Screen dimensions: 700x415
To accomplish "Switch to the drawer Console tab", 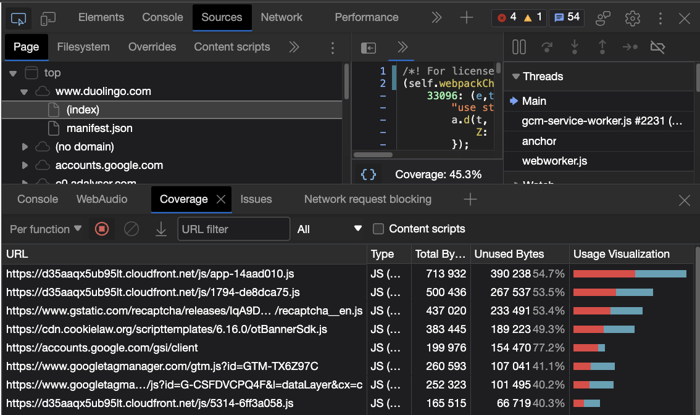I will pos(38,199).
